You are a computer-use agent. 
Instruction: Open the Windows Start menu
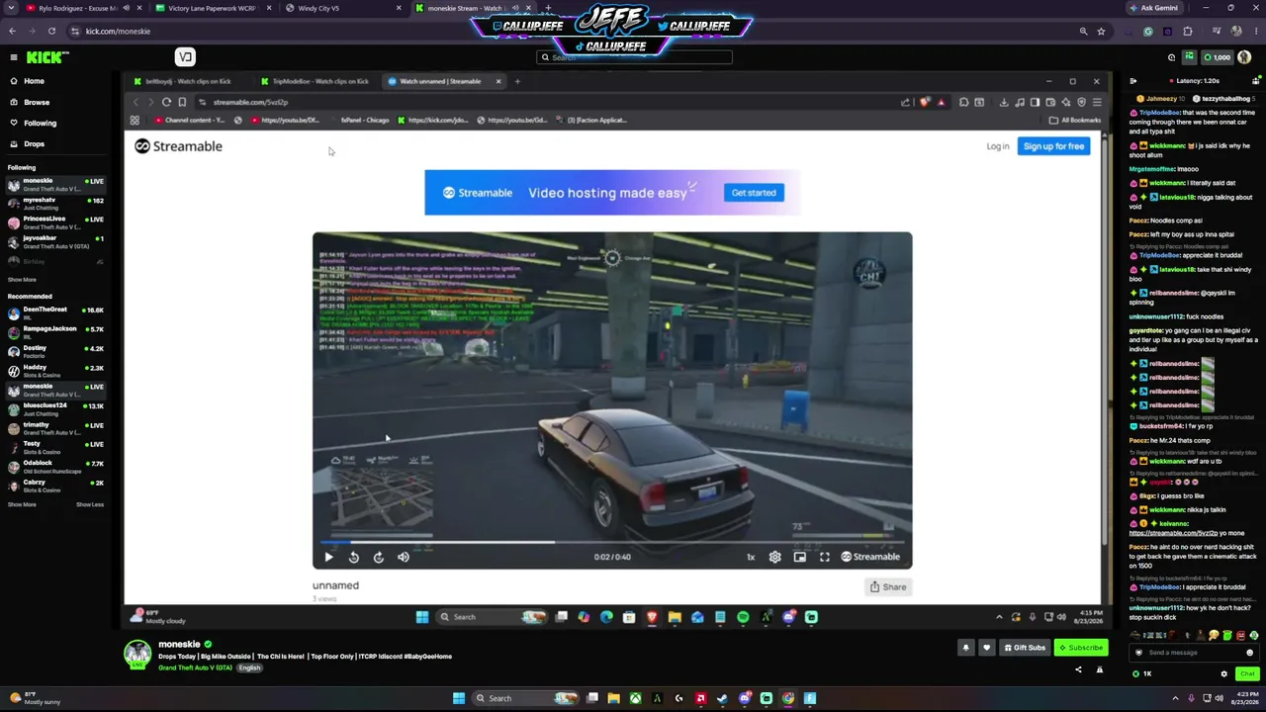pos(458,698)
